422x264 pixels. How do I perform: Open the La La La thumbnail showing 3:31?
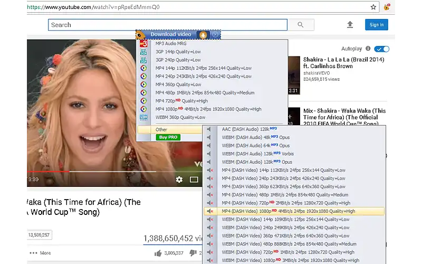pos(294,75)
